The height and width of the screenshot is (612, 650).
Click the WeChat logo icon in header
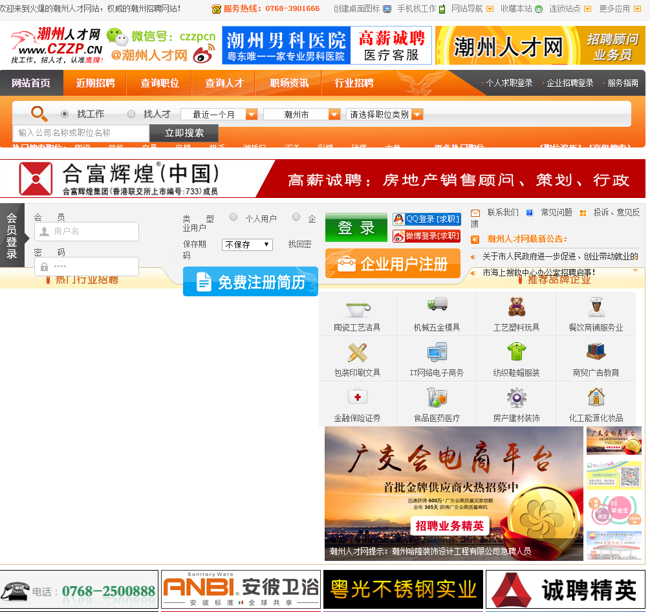pyautogui.click(x=117, y=36)
